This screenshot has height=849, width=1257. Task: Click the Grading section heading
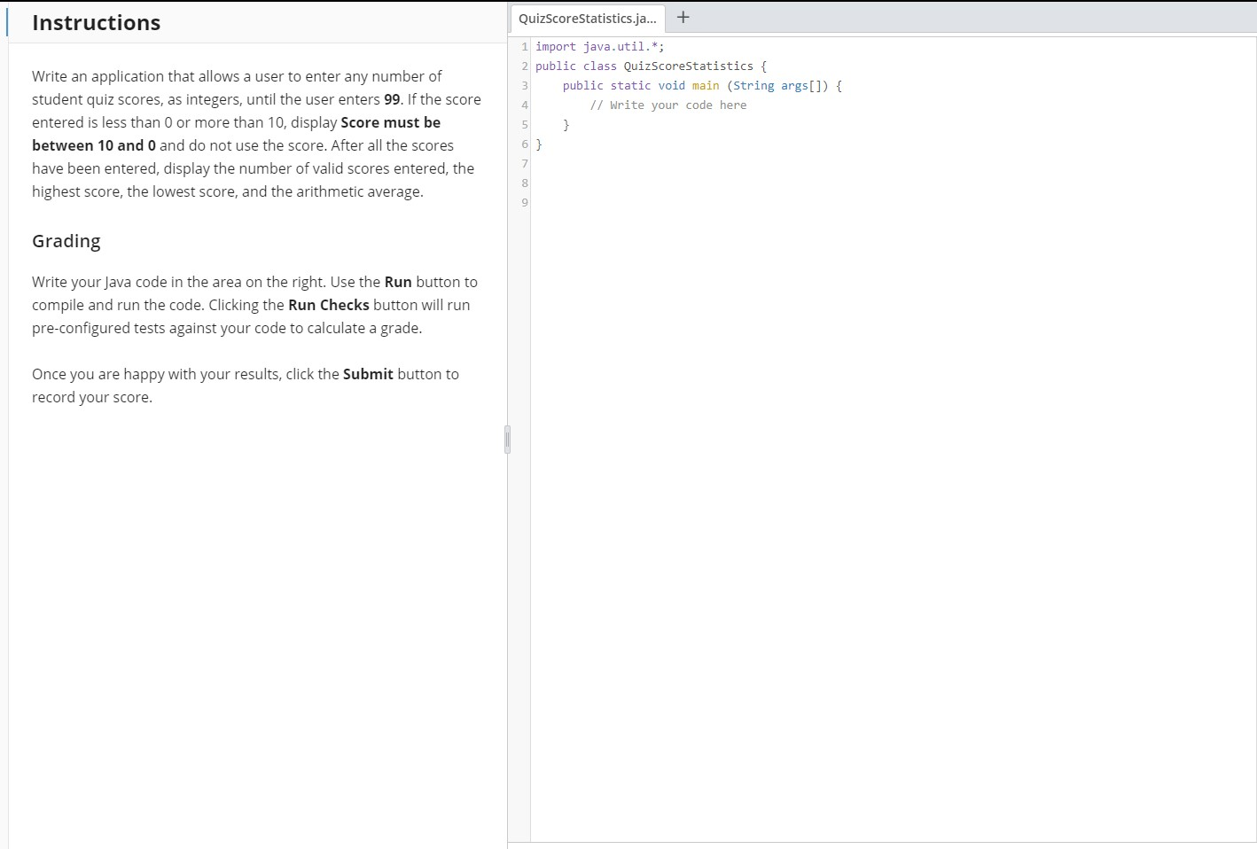coord(66,240)
